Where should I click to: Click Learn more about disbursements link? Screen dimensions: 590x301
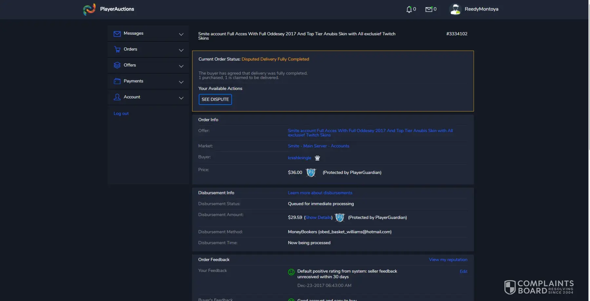(320, 193)
